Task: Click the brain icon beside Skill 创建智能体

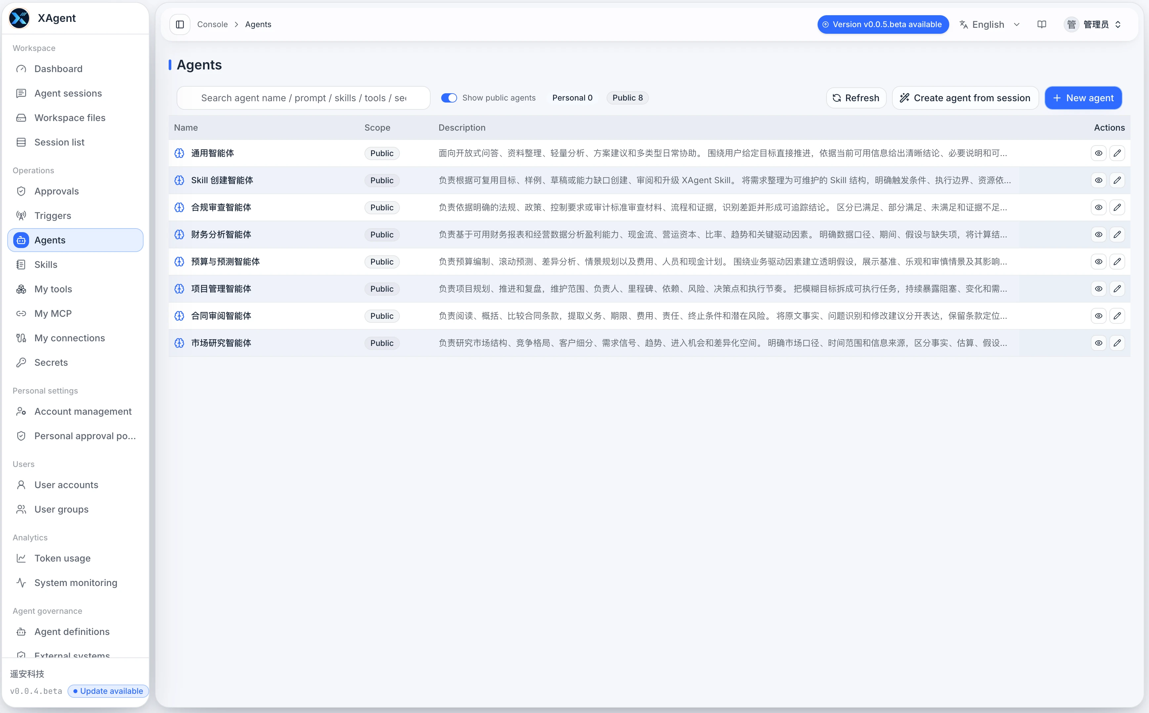Action: point(179,180)
